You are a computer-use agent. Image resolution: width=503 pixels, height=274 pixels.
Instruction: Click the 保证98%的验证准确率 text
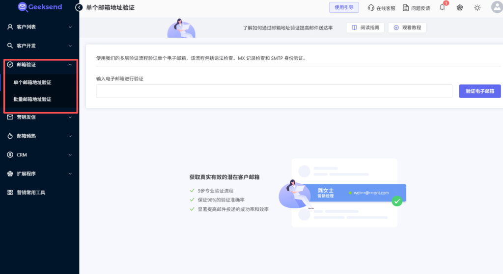(221, 199)
